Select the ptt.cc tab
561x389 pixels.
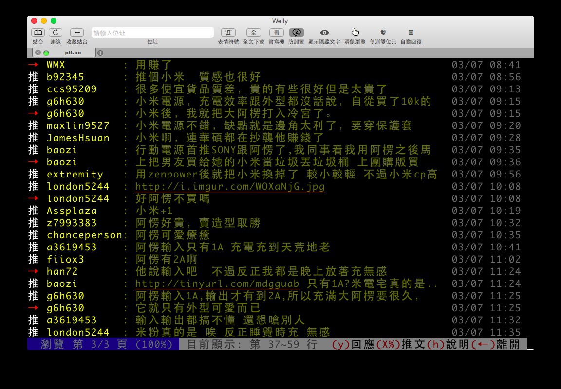point(73,53)
